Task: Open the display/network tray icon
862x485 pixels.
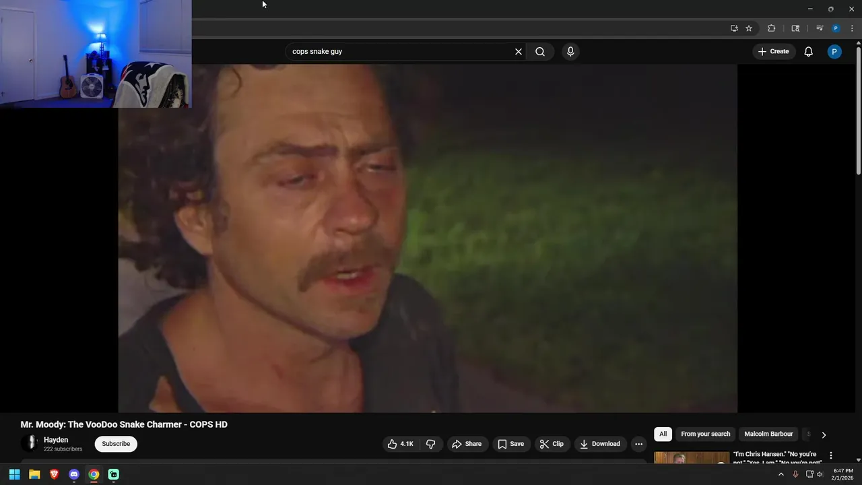Action: pyautogui.click(x=809, y=474)
